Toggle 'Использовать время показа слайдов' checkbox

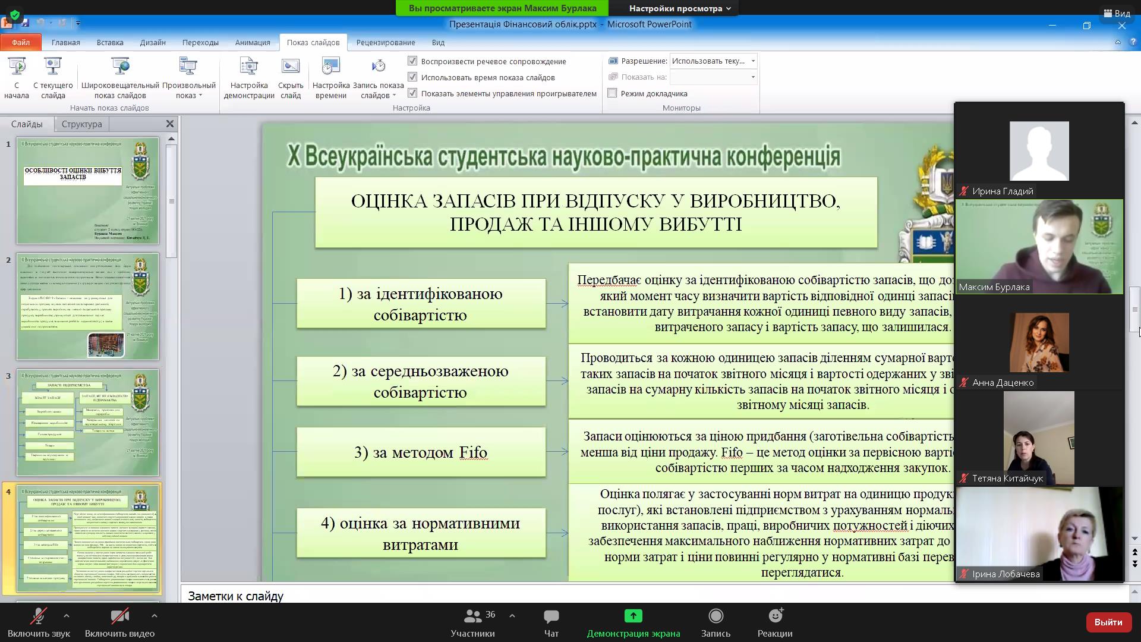click(x=412, y=77)
